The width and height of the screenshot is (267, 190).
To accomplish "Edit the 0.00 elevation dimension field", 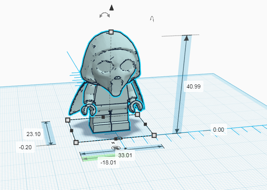I will pos(219,130).
